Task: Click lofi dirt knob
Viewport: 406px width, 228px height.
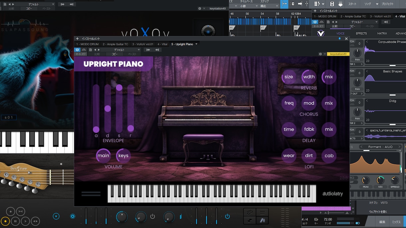Action: tap(309, 156)
